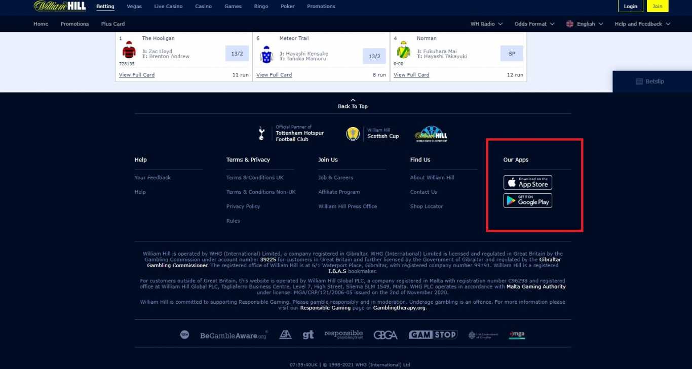692x369 pixels.
Task: View Full Card for Meteor Trail race
Action: (274, 75)
